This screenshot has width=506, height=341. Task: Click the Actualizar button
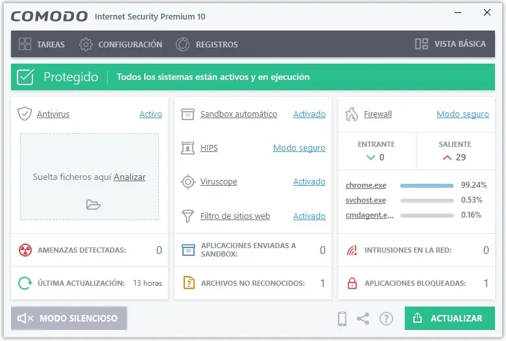click(450, 318)
